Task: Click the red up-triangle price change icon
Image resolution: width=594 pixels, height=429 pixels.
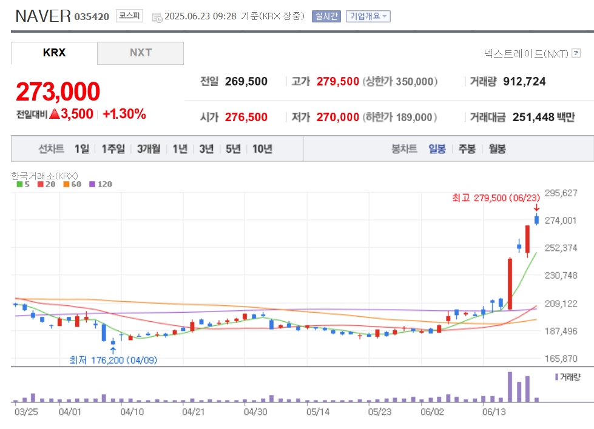Action: [x=55, y=113]
